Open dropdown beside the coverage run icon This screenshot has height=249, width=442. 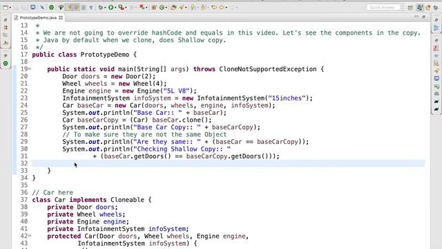tap(126, 8)
